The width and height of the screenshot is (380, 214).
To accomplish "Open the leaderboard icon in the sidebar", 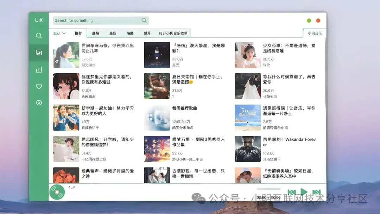I will coord(39,69).
